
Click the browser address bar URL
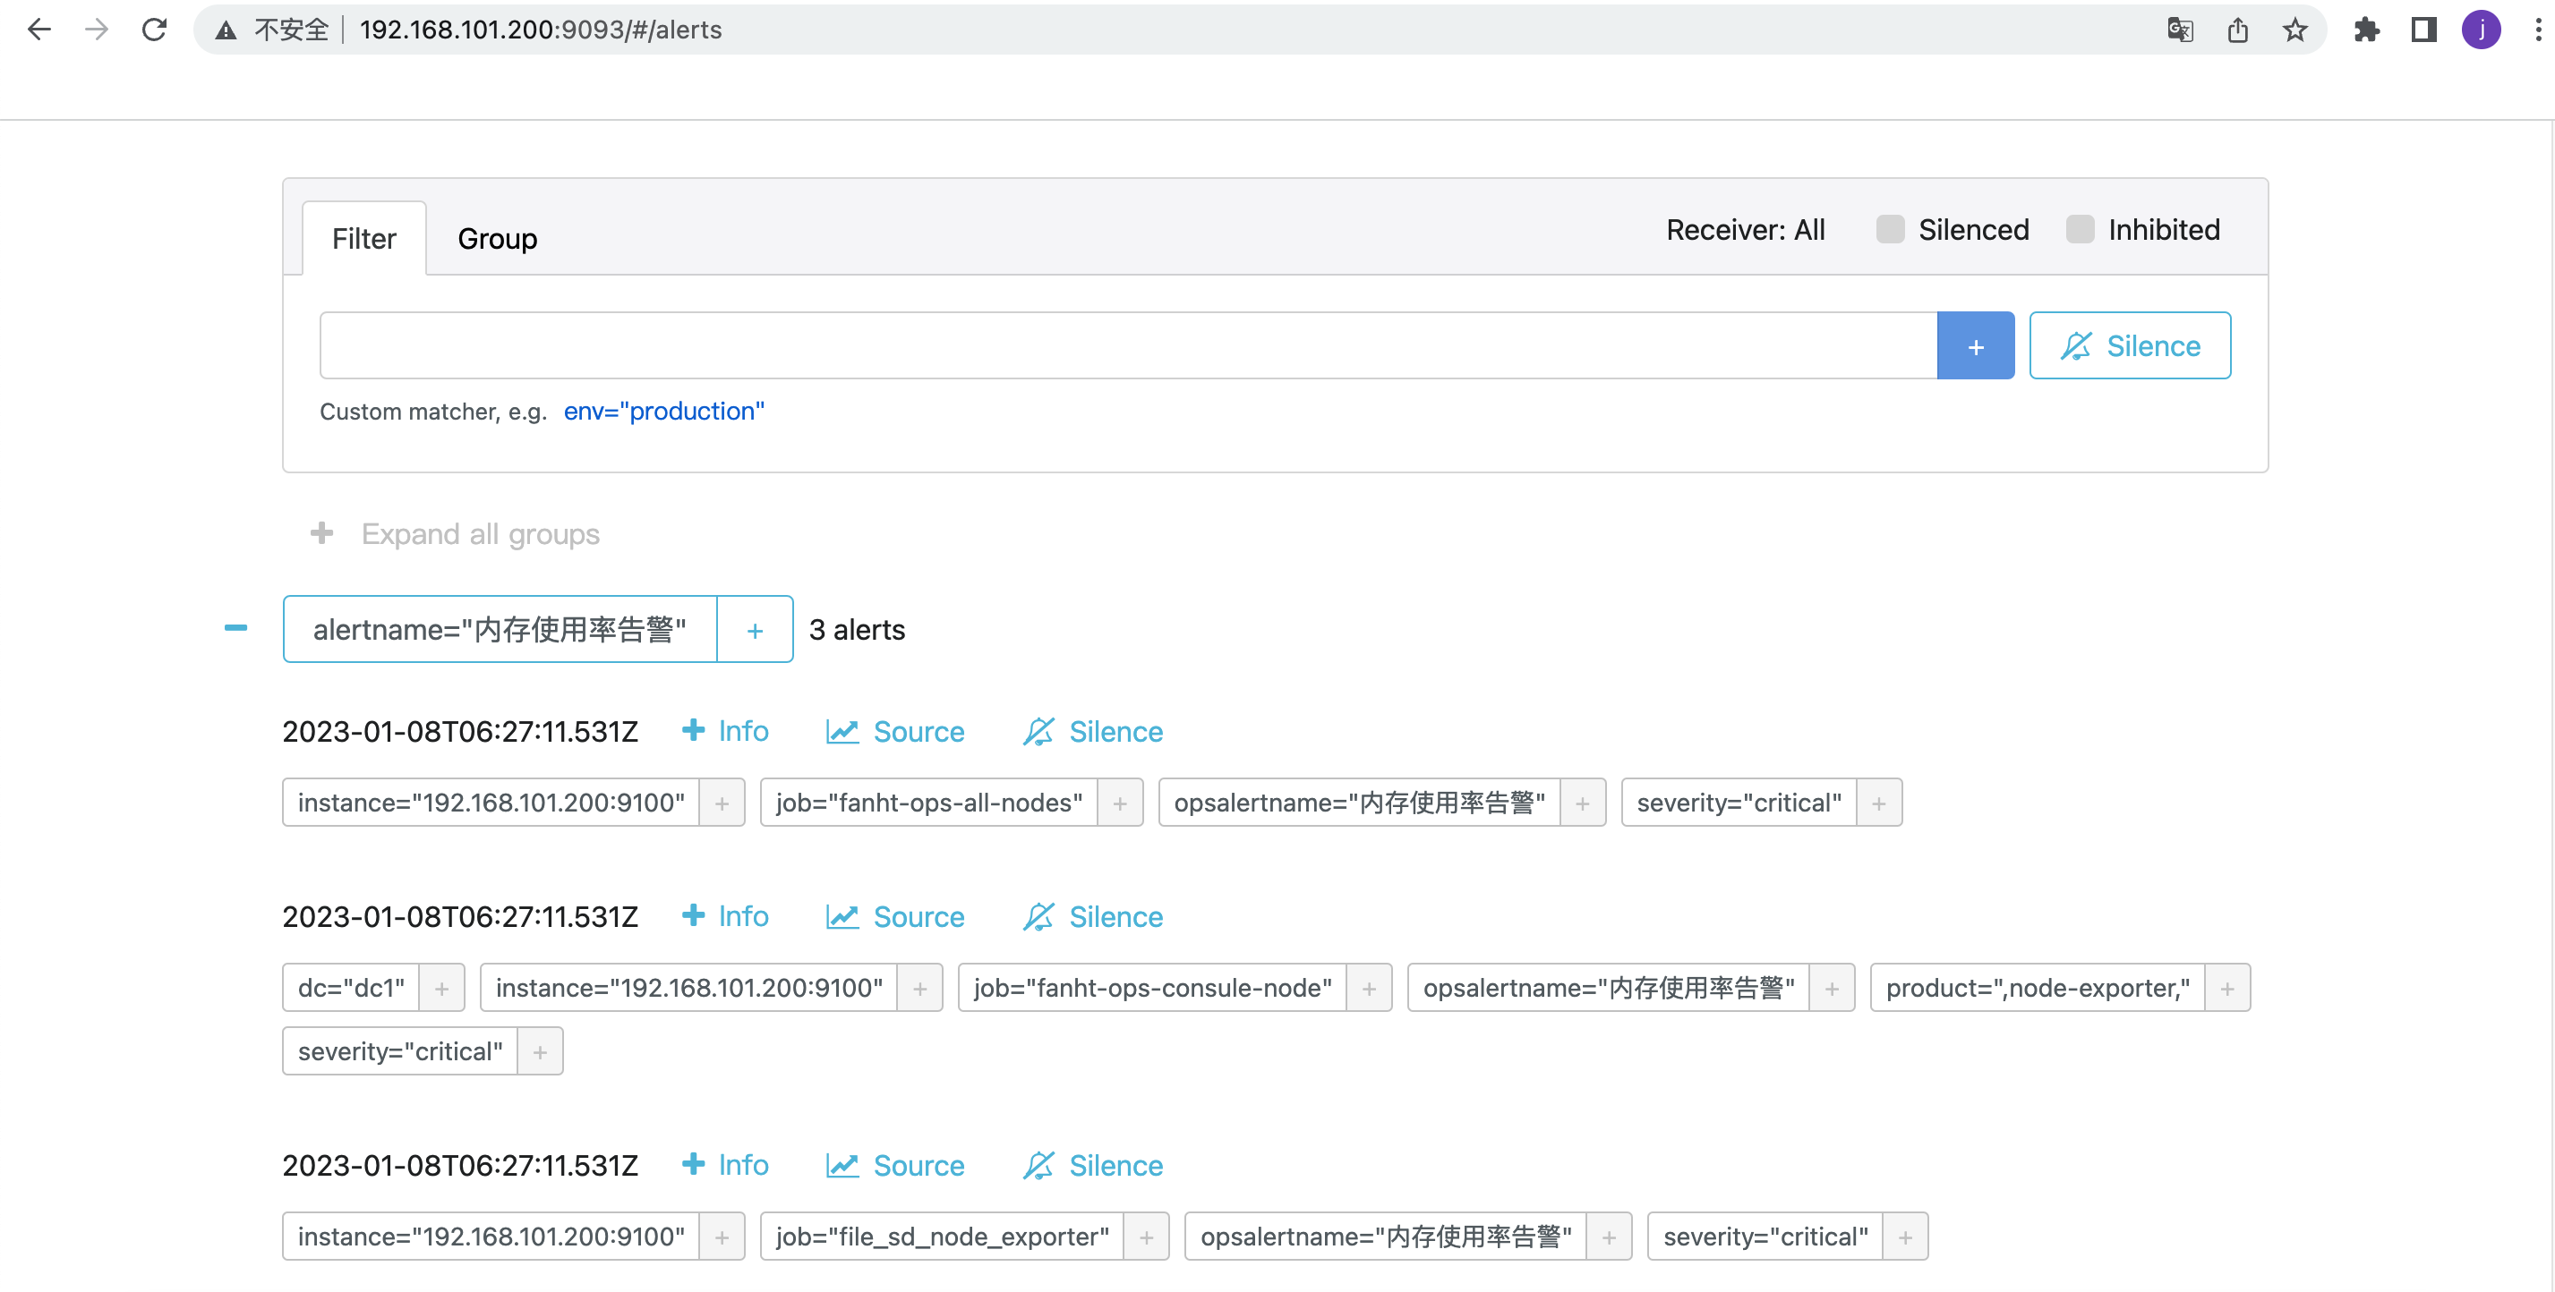pyautogui.click(x=541, y=30)
